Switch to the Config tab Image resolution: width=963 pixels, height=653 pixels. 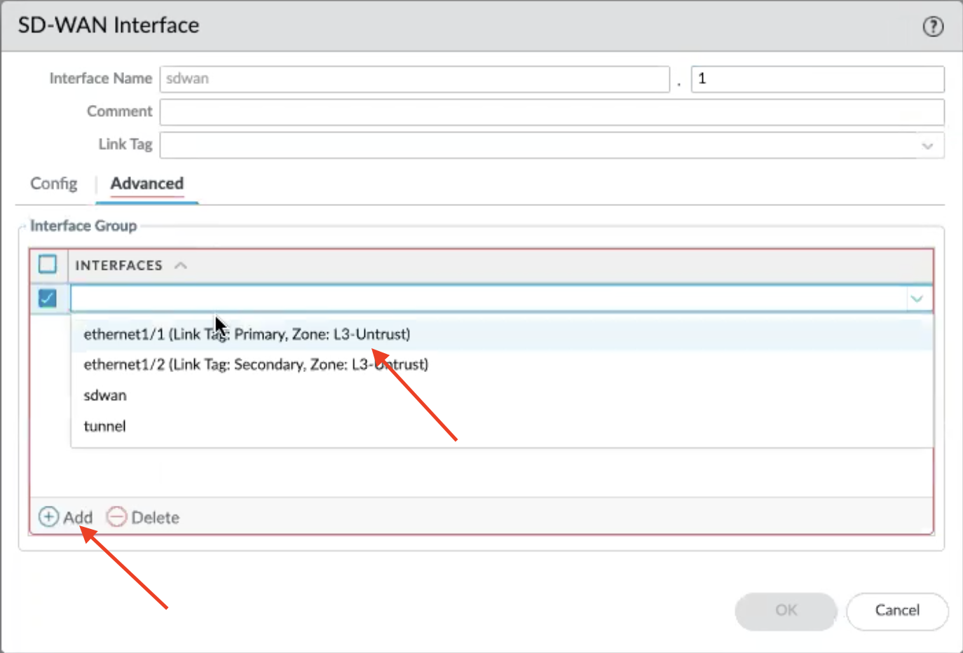[53, 184]
